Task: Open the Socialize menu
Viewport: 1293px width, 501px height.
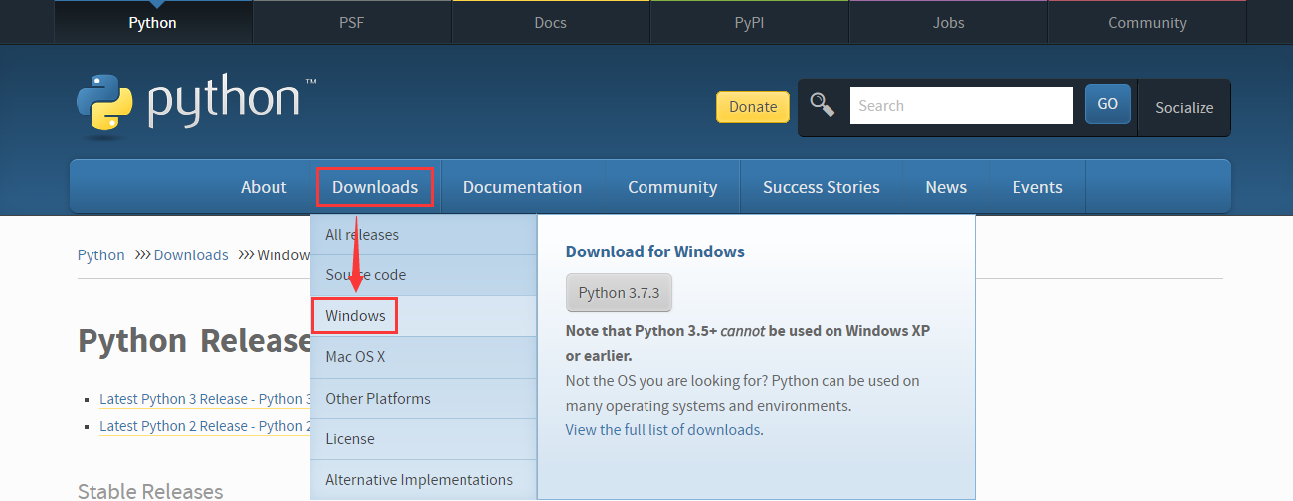Action: [x=1184, y=107]
